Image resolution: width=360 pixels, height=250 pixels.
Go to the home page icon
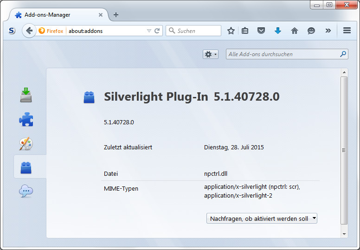pyautogui.click(x=295, y=31)
